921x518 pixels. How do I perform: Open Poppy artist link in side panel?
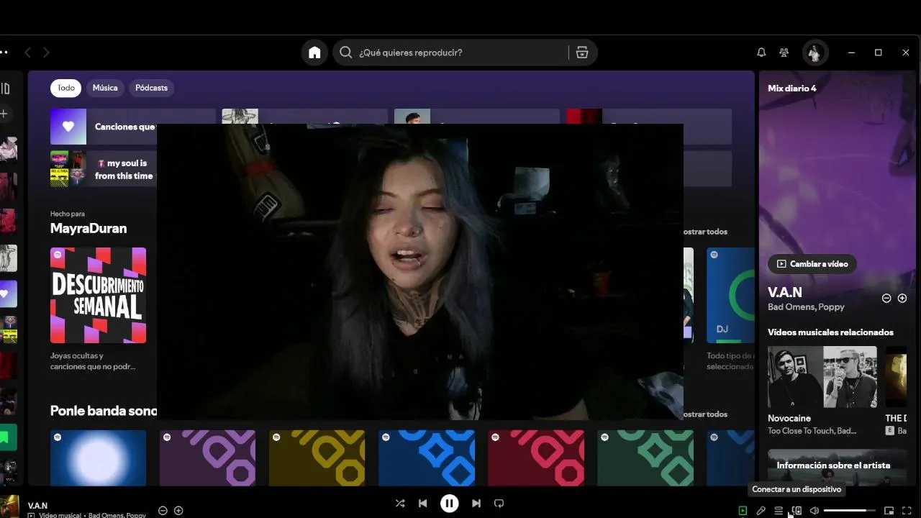[x=832, y=307]
